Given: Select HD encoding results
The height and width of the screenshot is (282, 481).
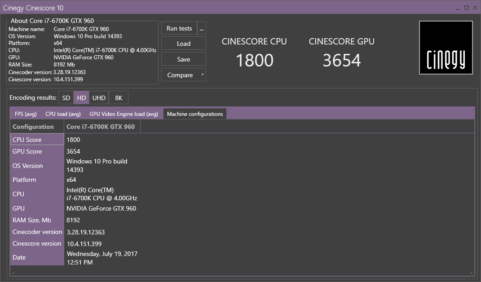Looking at the screenshot, I should click(81, 98).
